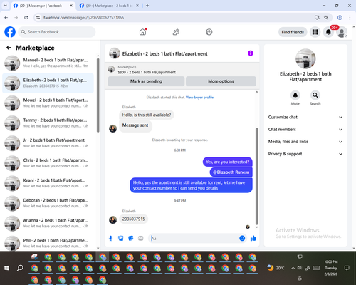
Task: Show hidden system tray icons
Action: [x=293, y=268]
